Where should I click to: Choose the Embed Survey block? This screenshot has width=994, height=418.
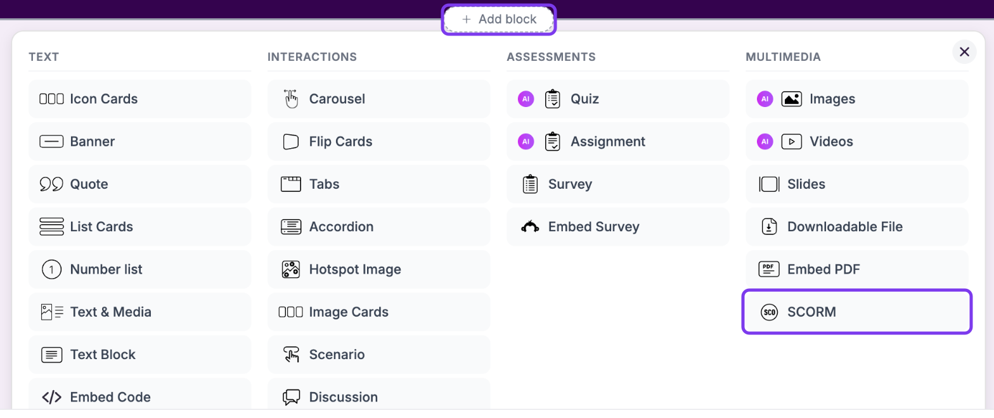tap(618, 227)
